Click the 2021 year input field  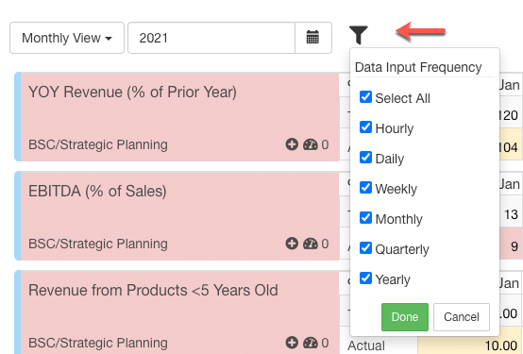(x=211, y=38)
